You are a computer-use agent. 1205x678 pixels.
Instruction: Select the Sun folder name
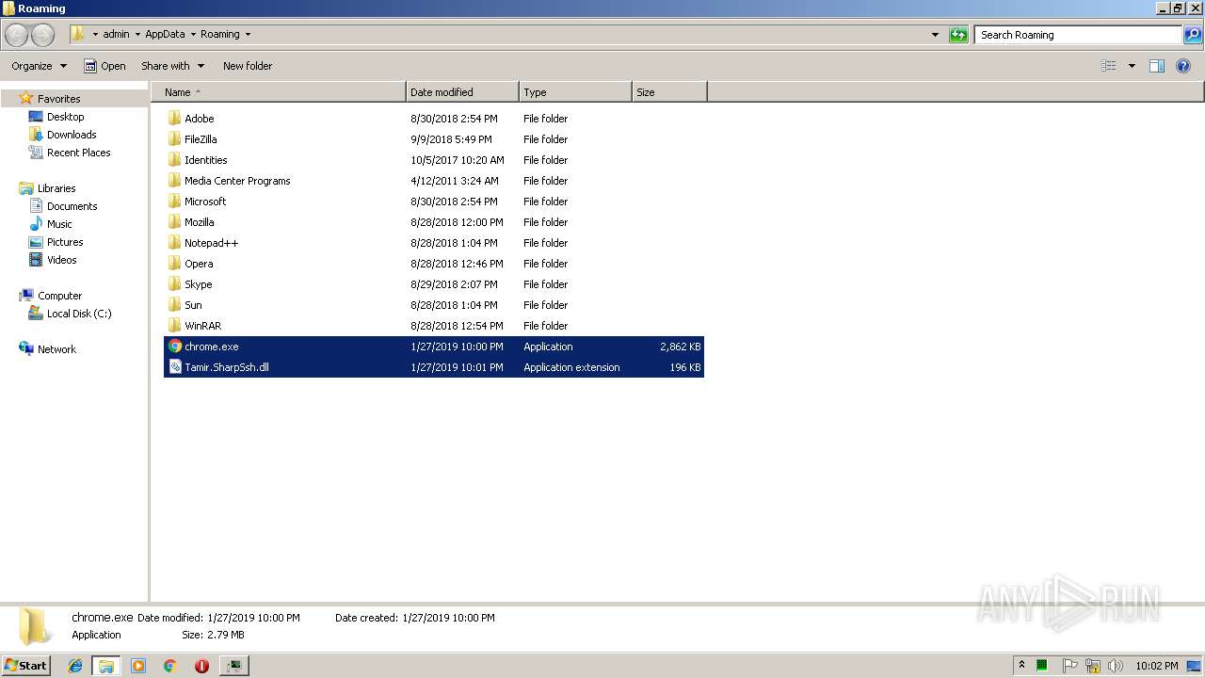point(193,305)
